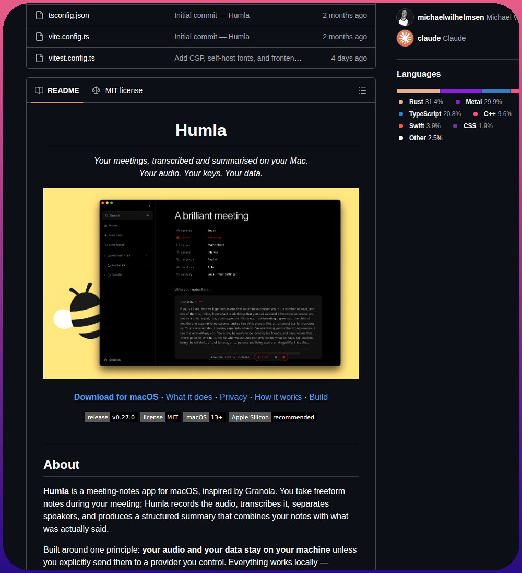Click the file icon beside tsconfig.json
The height and width of the screenshot is (573, 522).
click(39, 15)
